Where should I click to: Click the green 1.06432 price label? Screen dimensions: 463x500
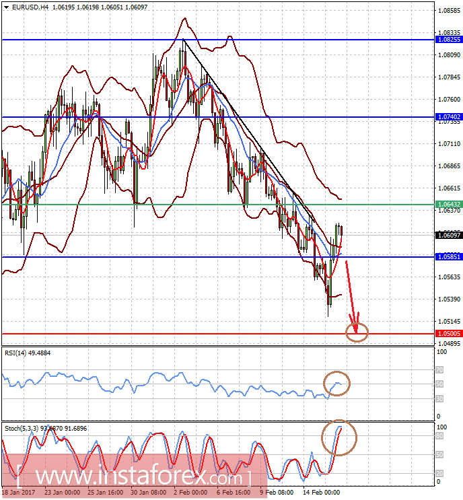point(449,204)
